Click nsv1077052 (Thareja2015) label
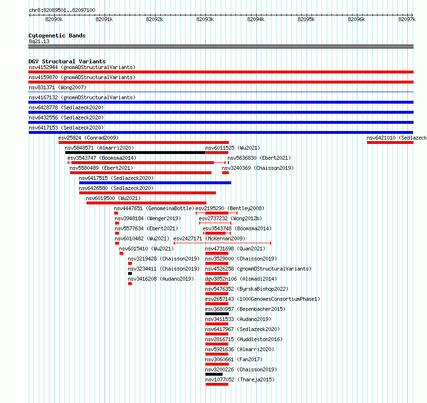The image size is (427, 403). click(x=240, y=379)
